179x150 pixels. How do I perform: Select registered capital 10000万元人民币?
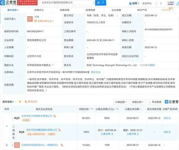pyautogui.click(x=96, y=22)
